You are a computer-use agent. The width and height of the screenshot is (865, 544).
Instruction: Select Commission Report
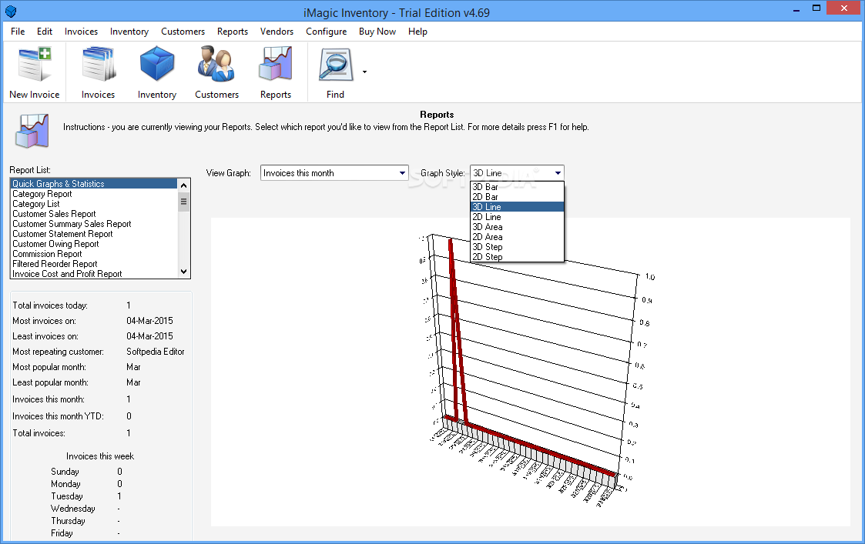coord(94,254)
